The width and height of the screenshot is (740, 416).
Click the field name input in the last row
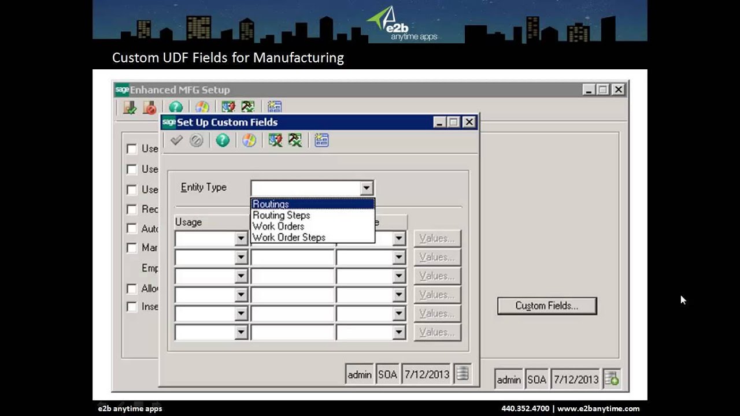tap(293, 332)
